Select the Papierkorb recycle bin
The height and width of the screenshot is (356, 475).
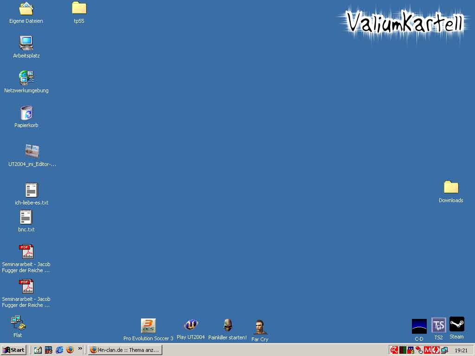[x=26, y=113]
